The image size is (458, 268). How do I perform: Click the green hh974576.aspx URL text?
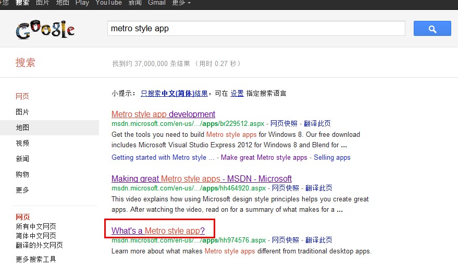point(189,240)
